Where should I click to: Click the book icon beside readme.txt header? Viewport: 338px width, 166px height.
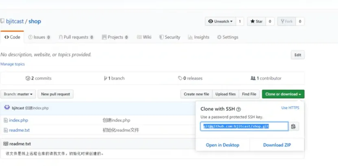(x=6, y=144)
